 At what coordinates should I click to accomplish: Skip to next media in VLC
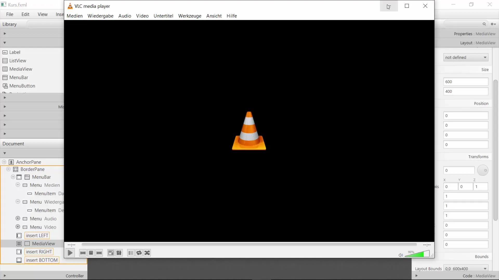pos(99,253)
